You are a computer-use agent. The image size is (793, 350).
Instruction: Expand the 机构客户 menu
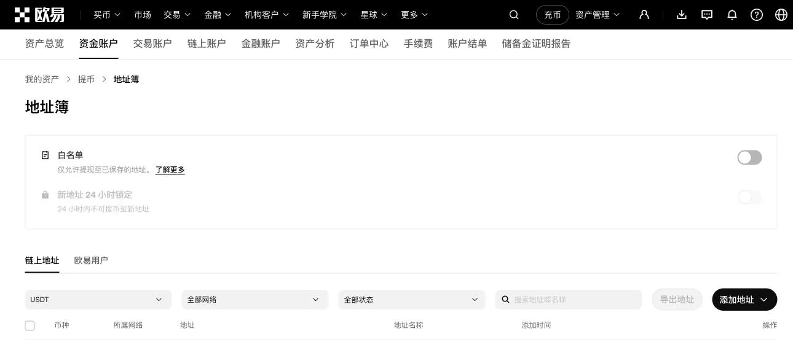pyautogui.click(x=267, y=15)
